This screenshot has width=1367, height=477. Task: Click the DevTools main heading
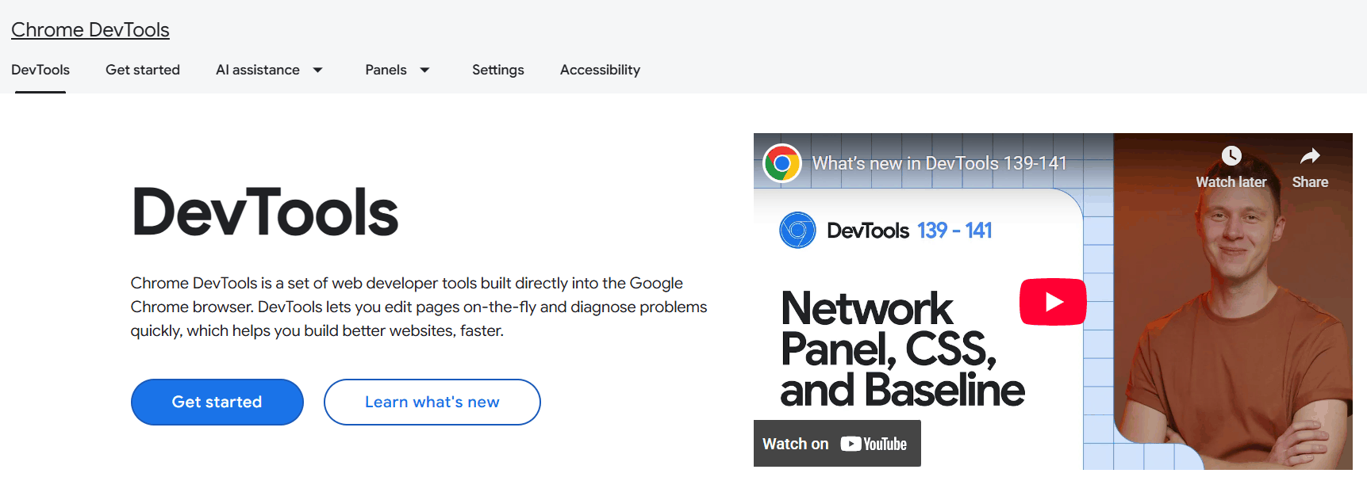pos(265,212)
